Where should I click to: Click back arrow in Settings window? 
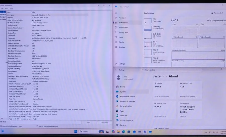click(116, 70)
